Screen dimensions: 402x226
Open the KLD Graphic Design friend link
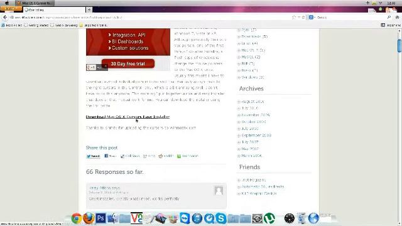259,193
